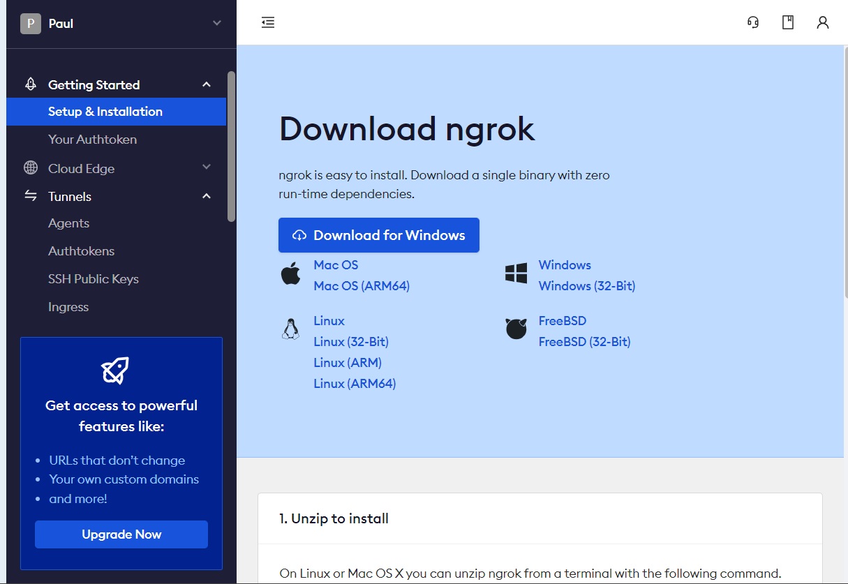Click the Getting Started rocket icon
Screen dimensions: 848x584
click(31, 84)
